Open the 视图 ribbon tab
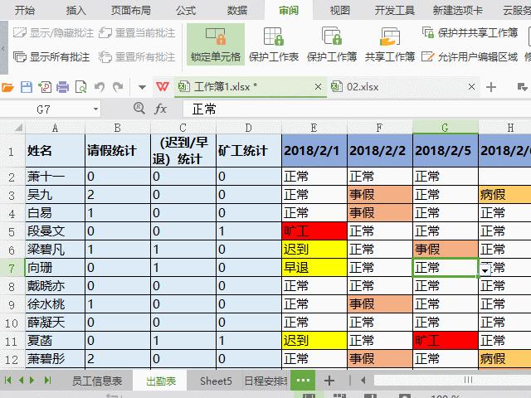 coord(340,10)
